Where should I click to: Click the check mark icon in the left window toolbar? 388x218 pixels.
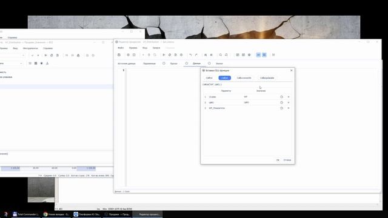32,55
